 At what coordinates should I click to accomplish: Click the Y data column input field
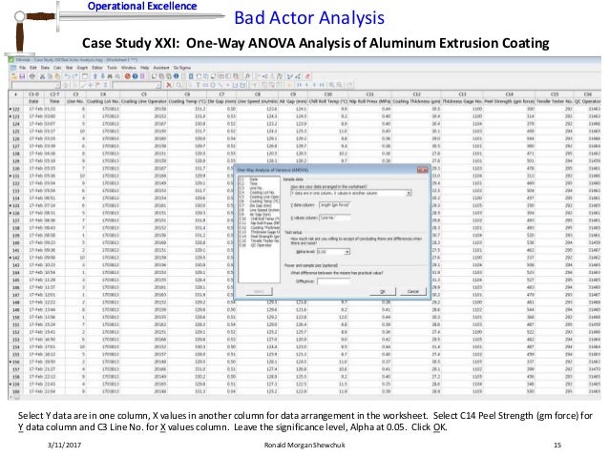coord(334,204)
